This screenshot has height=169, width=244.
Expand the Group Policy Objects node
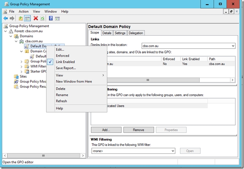click(22, 62)
